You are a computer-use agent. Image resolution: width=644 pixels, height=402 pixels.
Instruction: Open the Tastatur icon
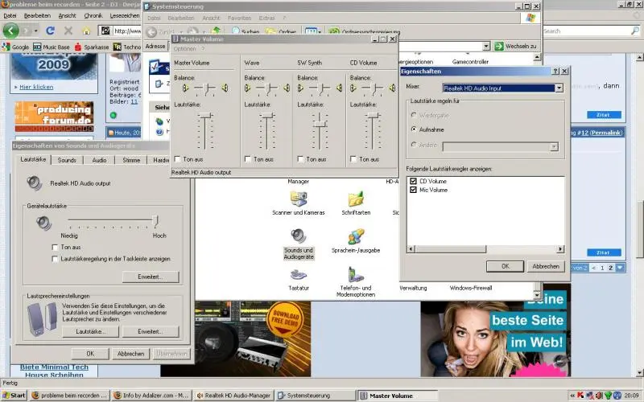pyautogui.click(x=299, y=276)
